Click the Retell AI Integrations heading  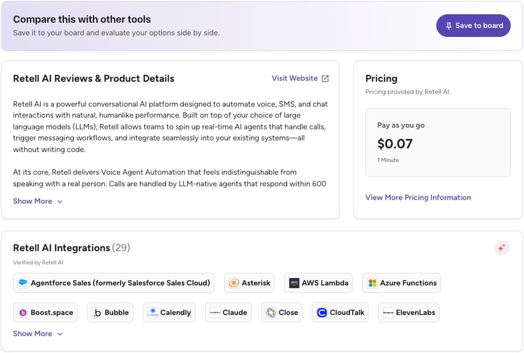[62, 248]
